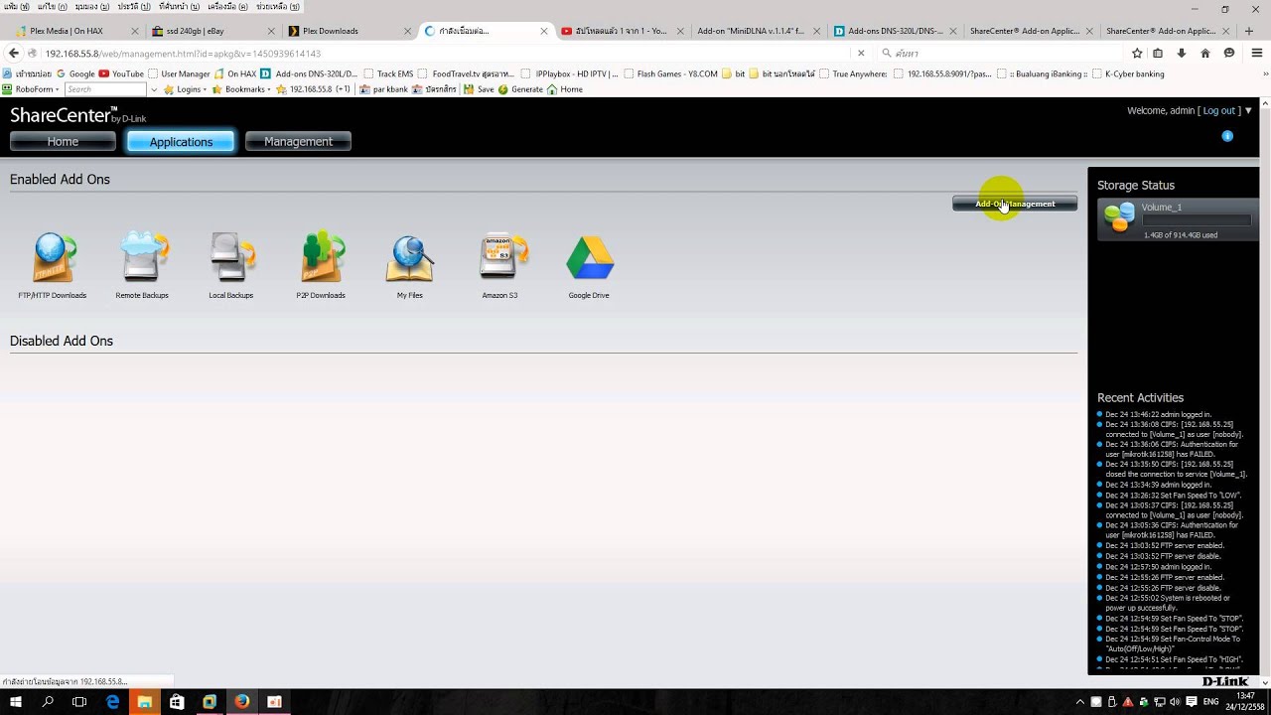
Task: Open the ประวัติ (History) menu
Action: [x=134, y=6]
